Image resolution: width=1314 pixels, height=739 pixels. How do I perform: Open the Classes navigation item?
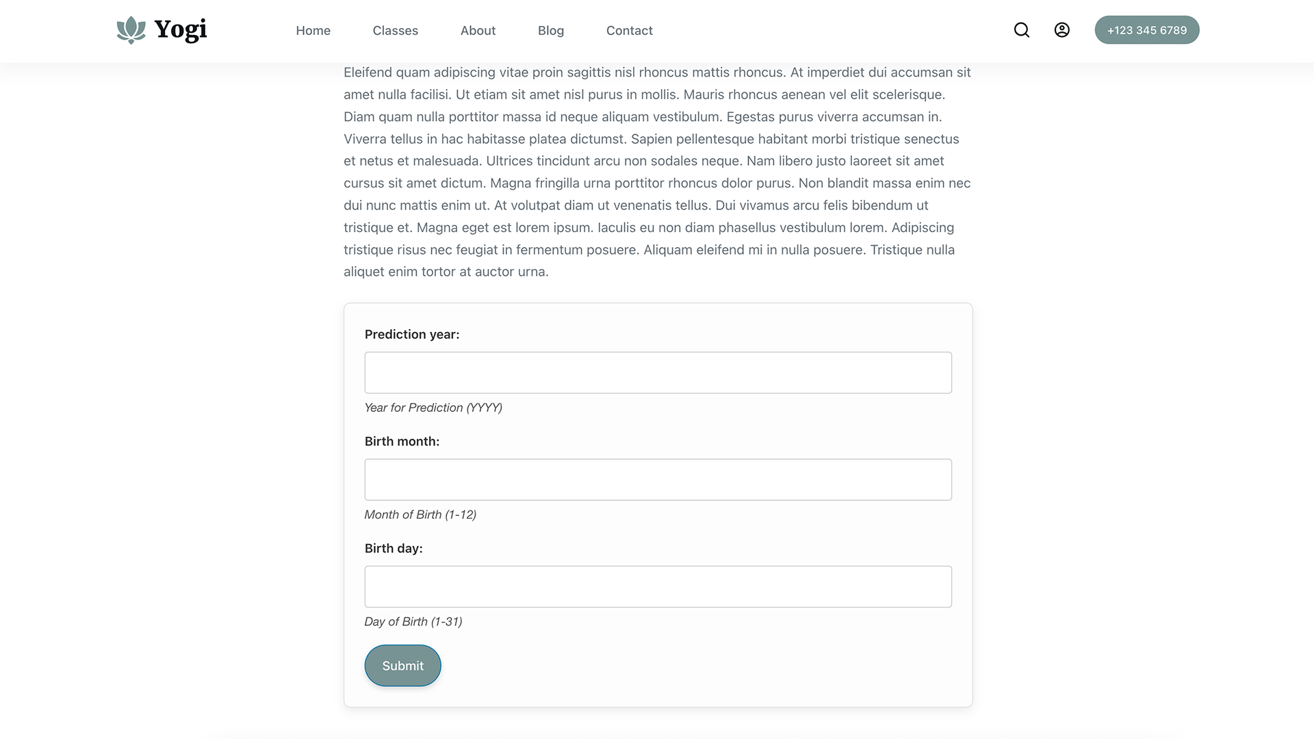395,30
